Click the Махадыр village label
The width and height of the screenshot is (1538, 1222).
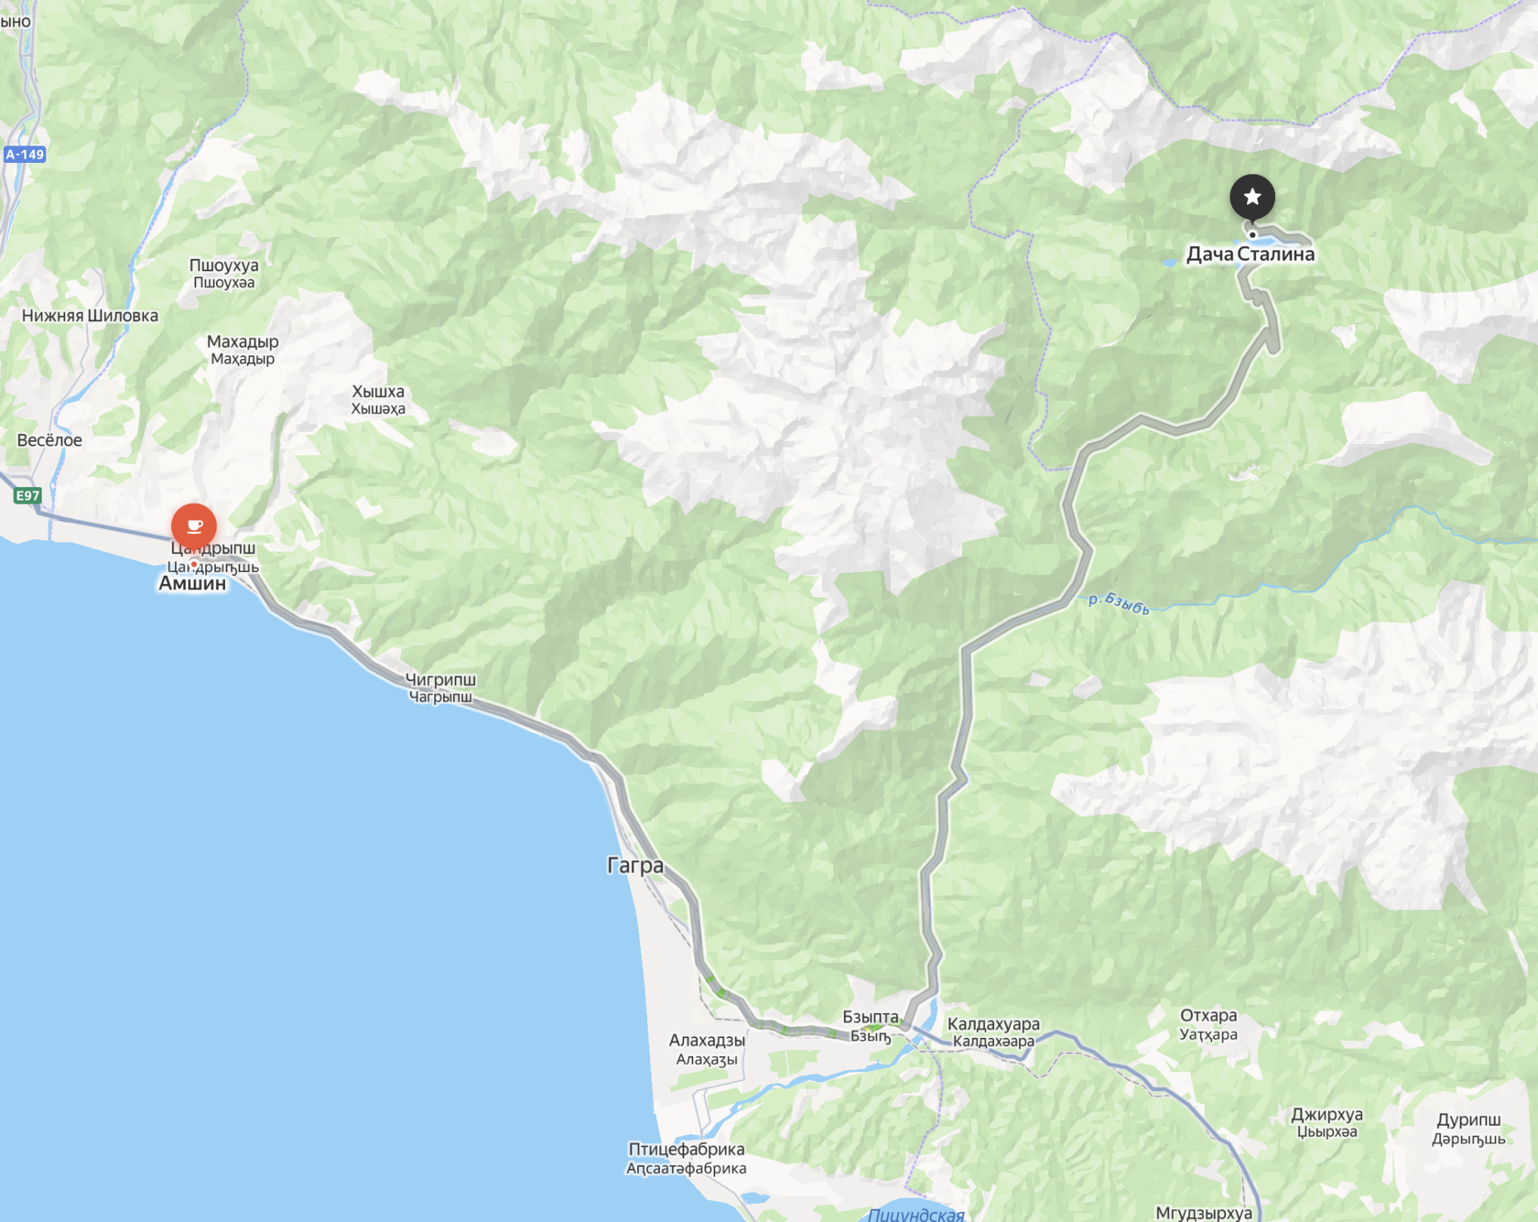[x=243, y=341]
